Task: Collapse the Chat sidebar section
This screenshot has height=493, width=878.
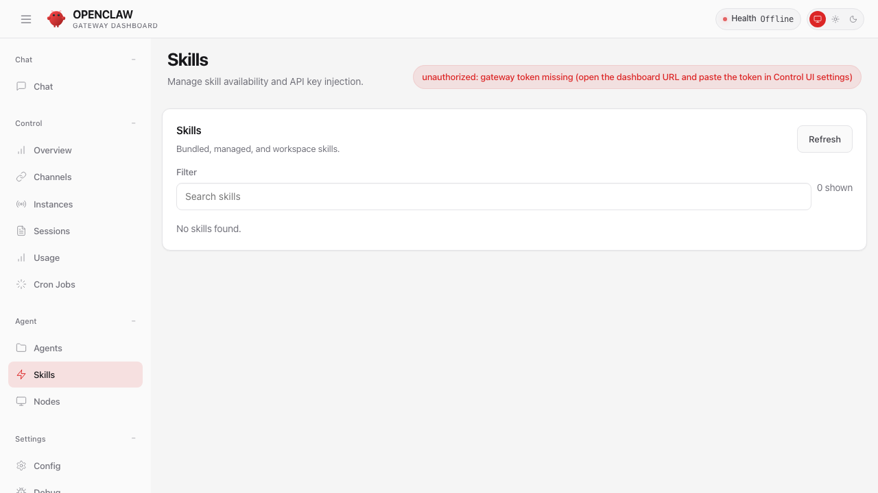Action: [x=134, y=60]
